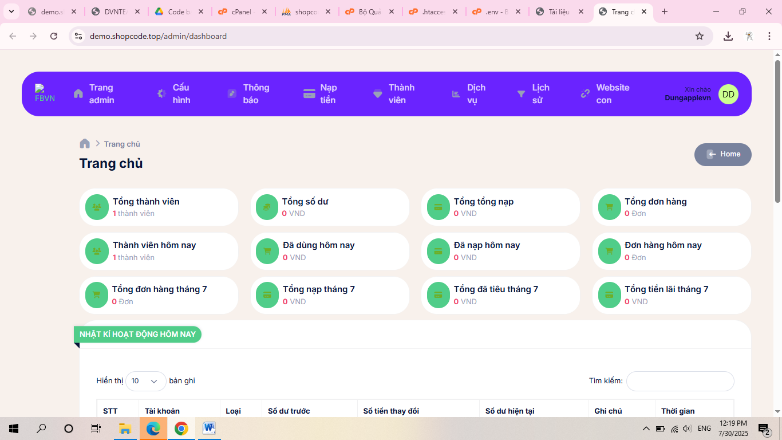Switch to the Tài liệu browser tab
The width and height of the screenshot is (782, 440).
559,11
